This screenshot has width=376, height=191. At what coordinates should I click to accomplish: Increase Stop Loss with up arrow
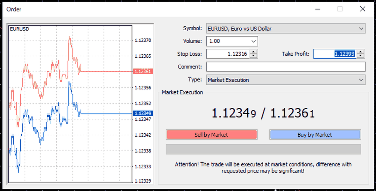pyautogui.click(x=253, y=52)
